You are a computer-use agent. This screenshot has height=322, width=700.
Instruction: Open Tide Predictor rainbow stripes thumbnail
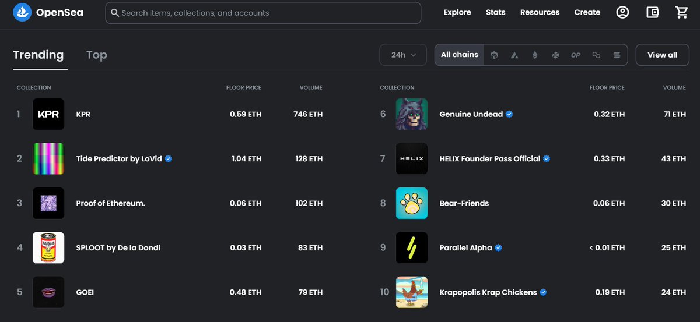(x=48, y=158)
